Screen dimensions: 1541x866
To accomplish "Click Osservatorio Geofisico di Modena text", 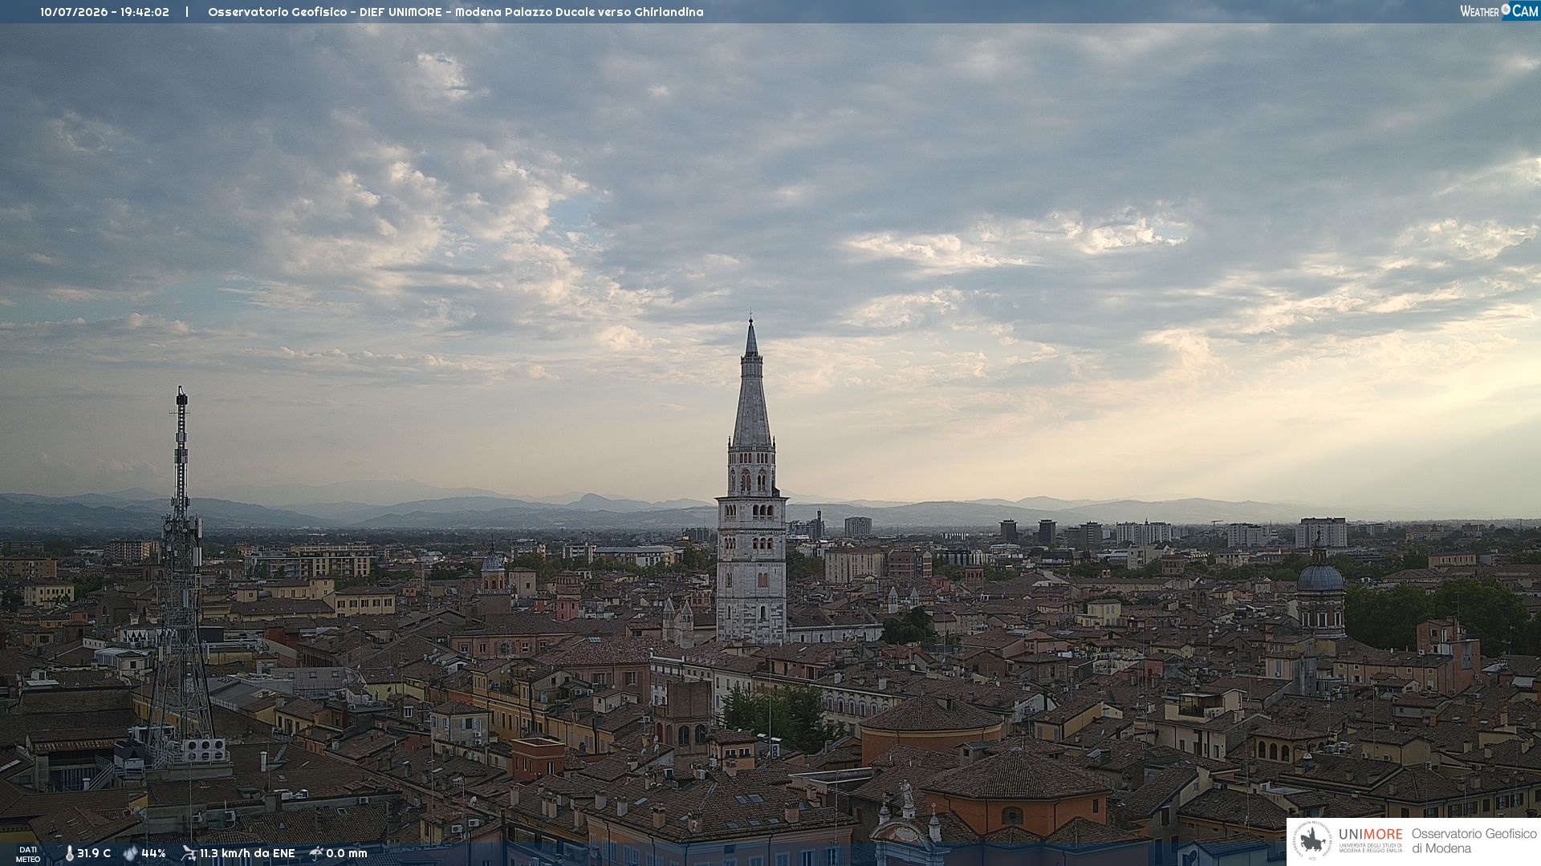I will (x=1474, y=841).
